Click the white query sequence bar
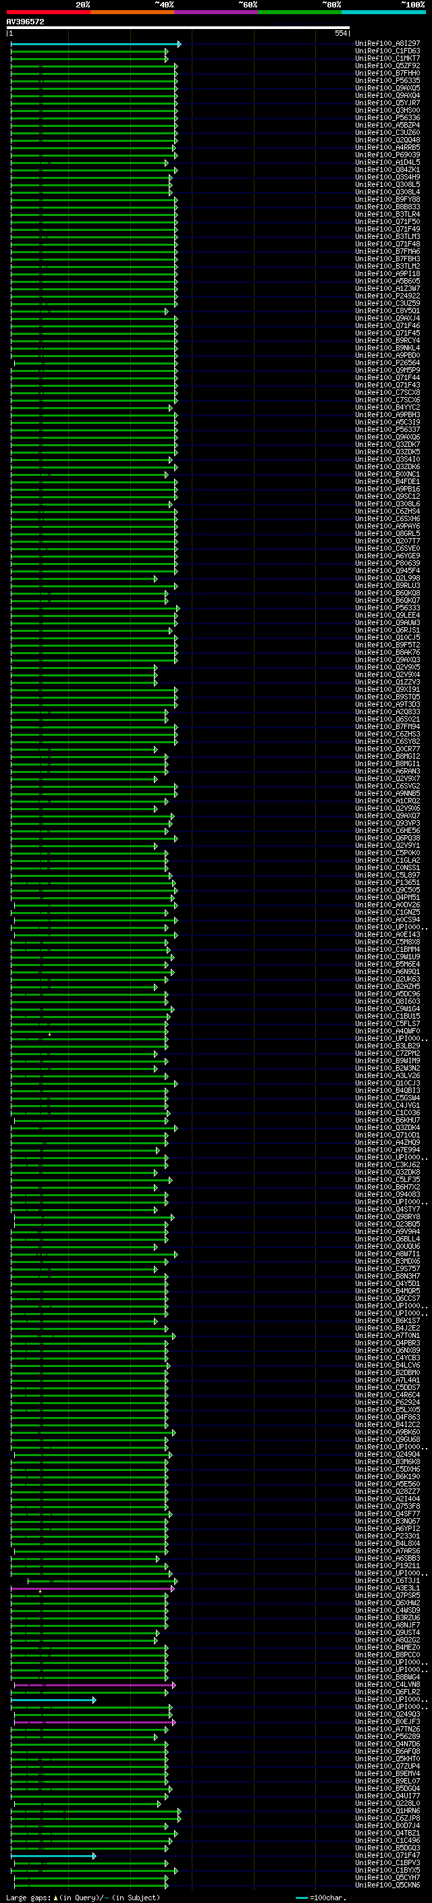This screenshot has width=432, height=1903. (178, 28)
